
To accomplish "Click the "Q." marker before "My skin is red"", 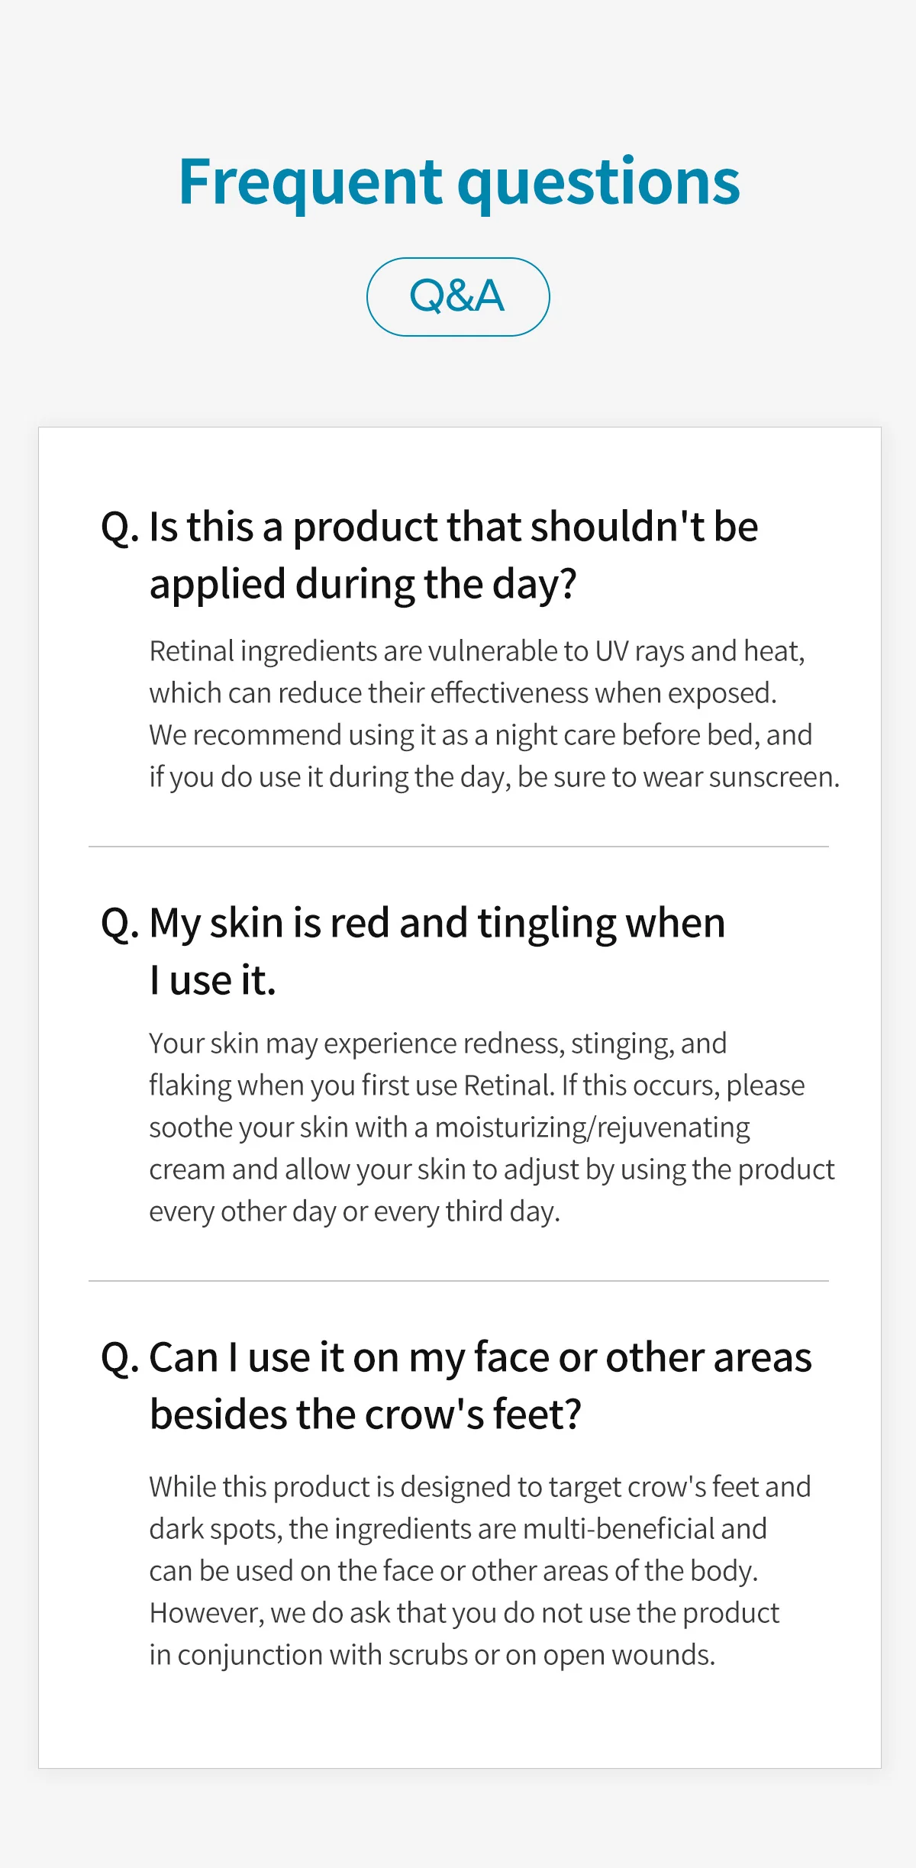I will pos(121,924).
